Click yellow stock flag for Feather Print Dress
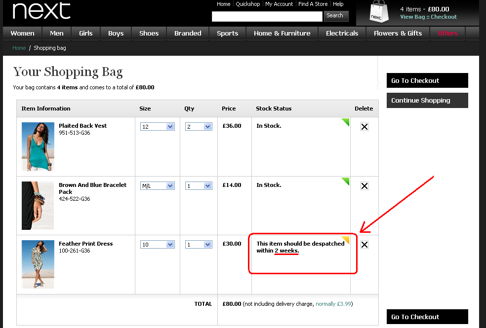The image size is (486, 328). pos(346,239)
